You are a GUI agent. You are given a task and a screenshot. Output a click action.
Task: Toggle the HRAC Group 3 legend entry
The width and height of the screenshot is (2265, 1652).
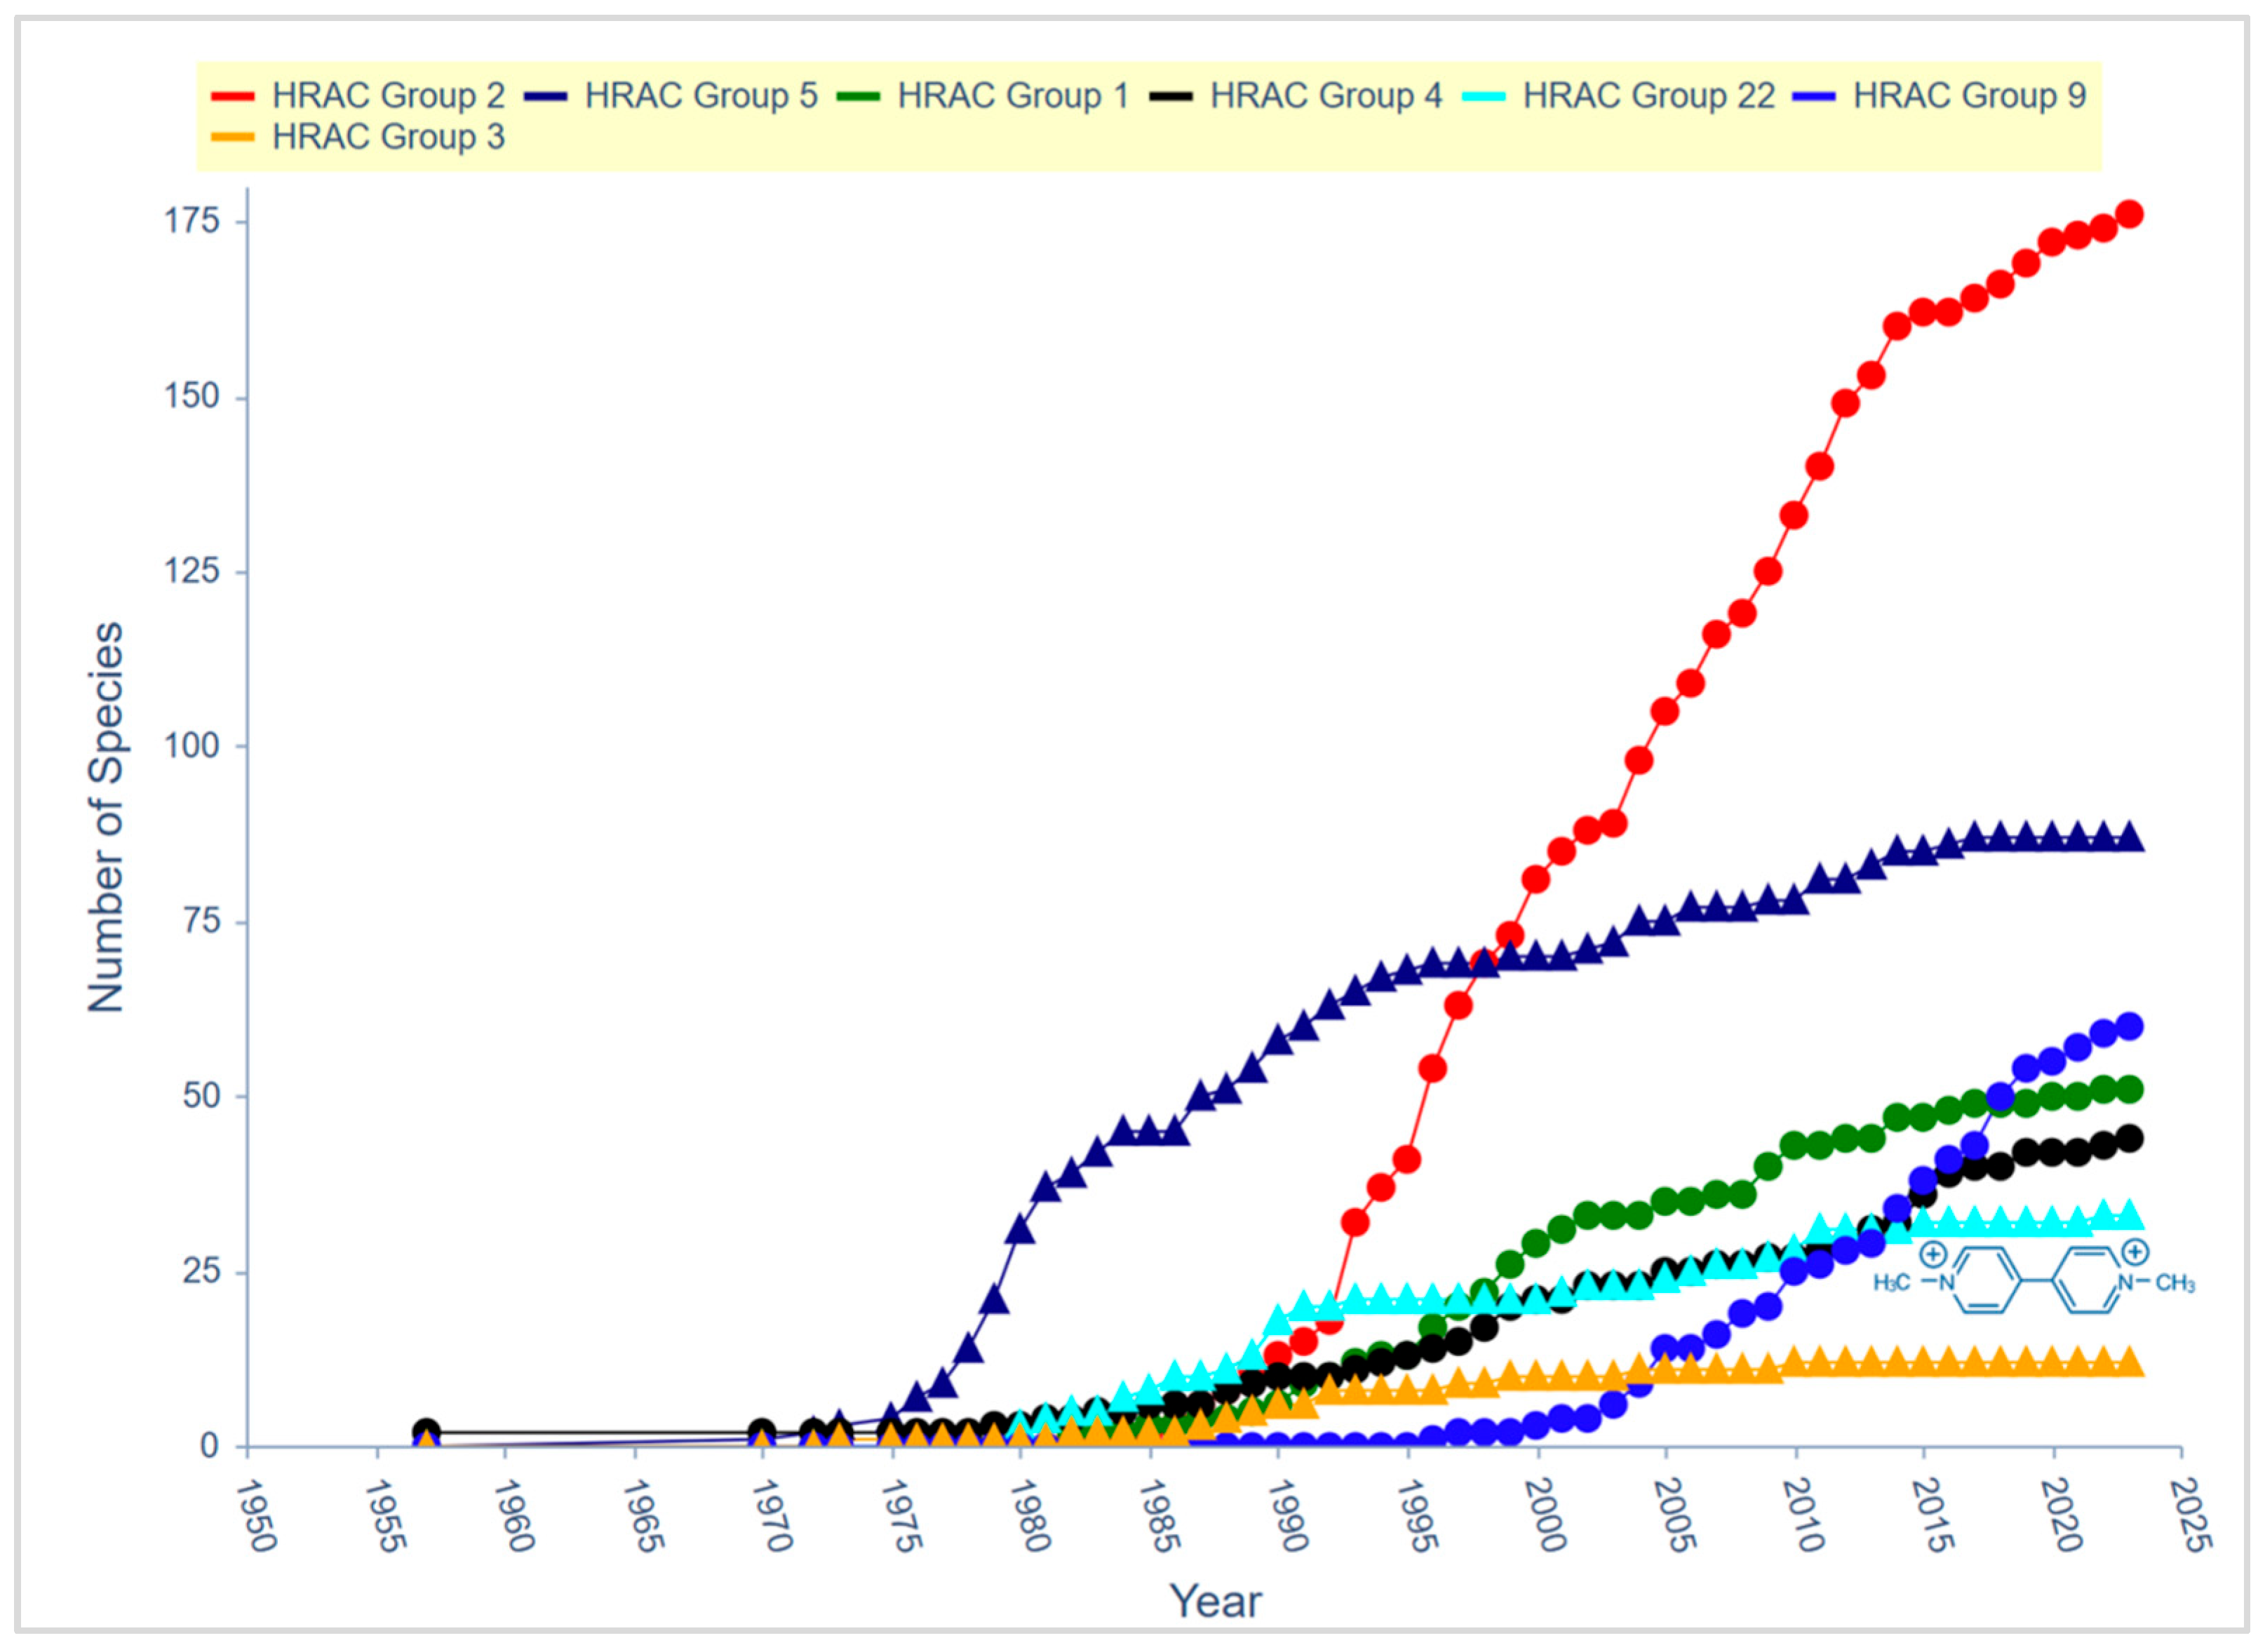(x=358, y=137)
